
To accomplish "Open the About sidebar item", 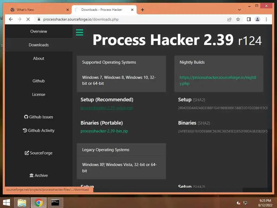I will coord(38,58).
